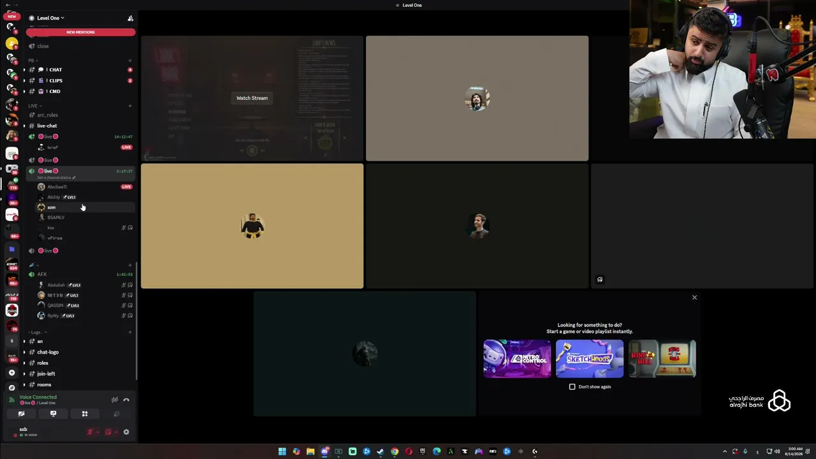
Task: Collapse the Logs category
Action: (x=37, y=332)
